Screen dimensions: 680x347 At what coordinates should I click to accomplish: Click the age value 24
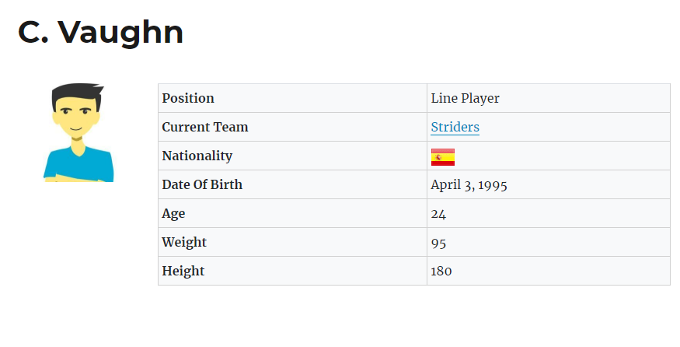[438, 213]
